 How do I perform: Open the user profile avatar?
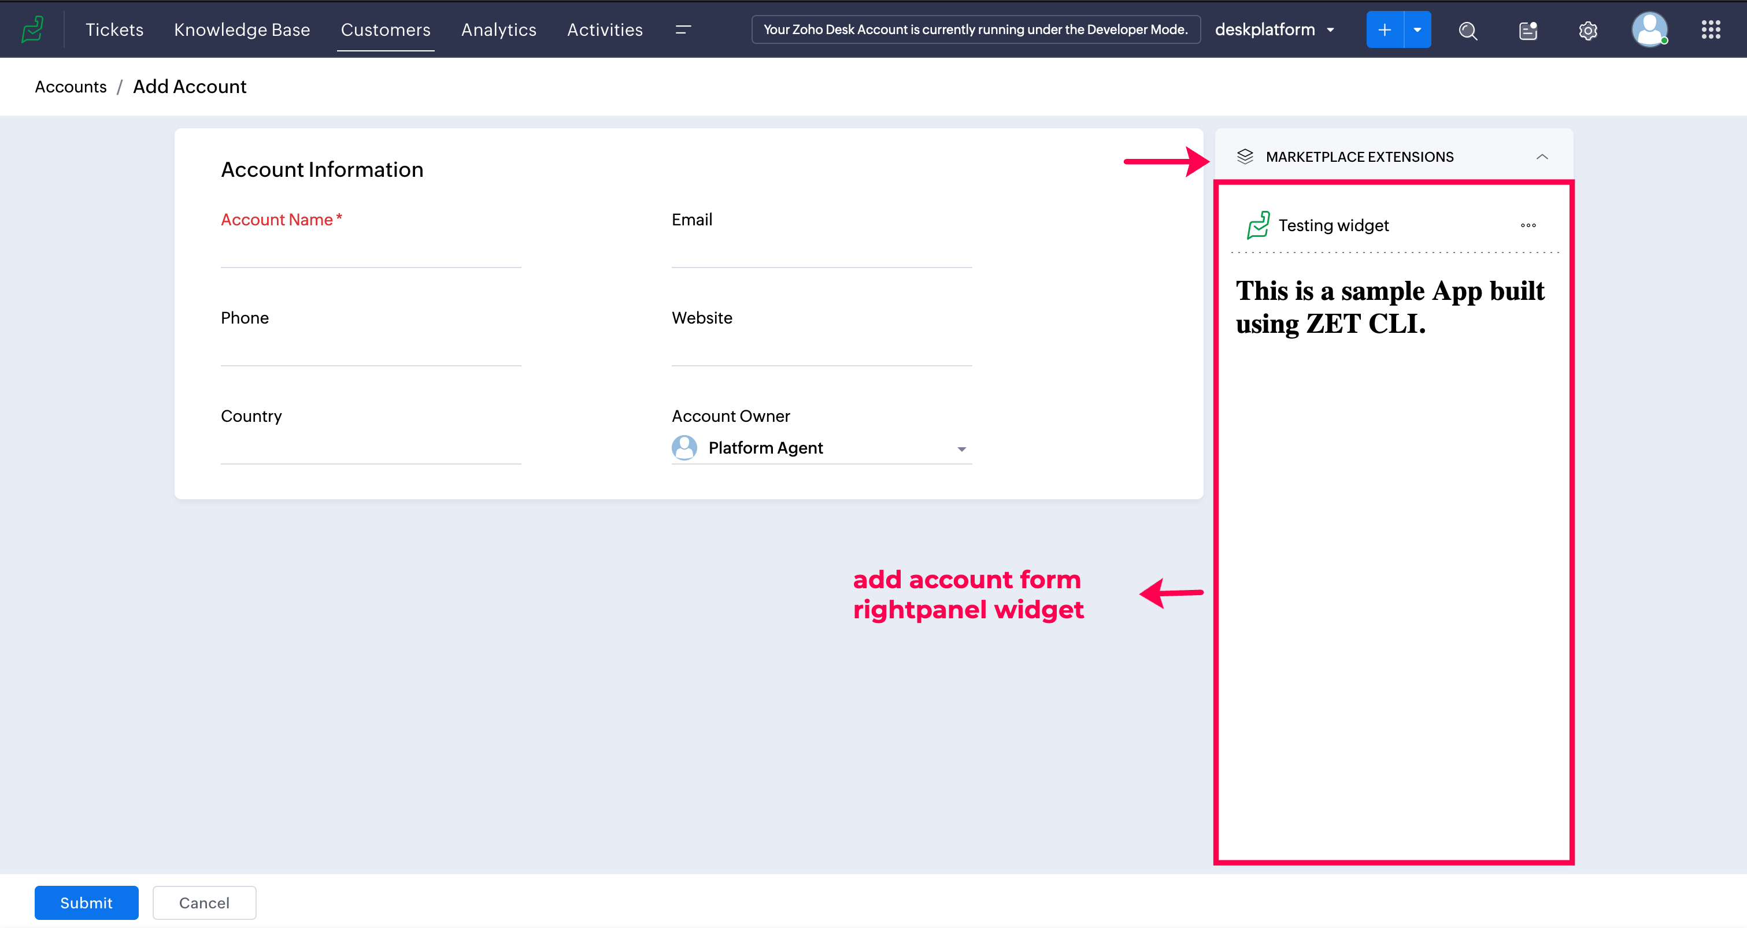click(1649, 30)
